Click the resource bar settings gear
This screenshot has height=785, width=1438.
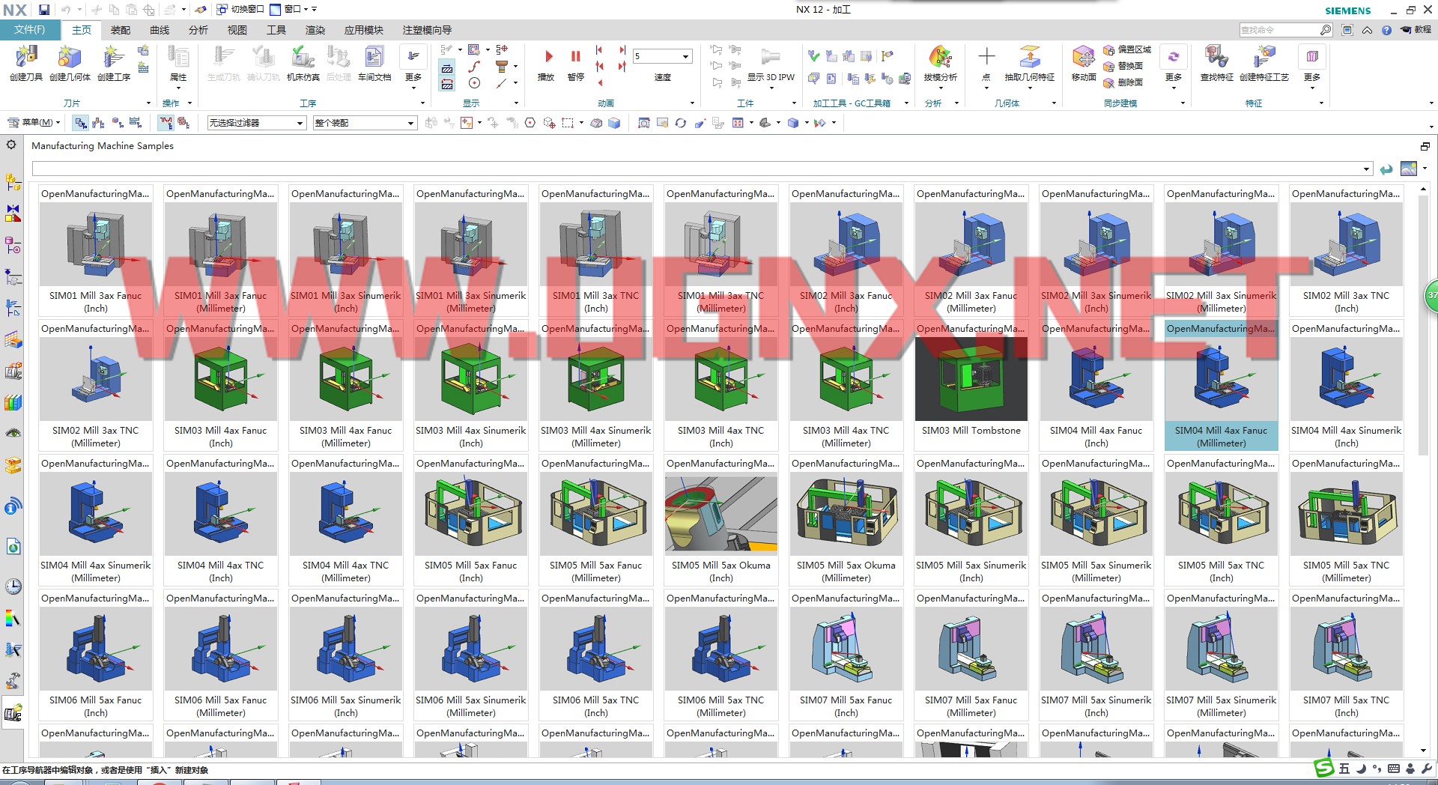pos(11,145)
